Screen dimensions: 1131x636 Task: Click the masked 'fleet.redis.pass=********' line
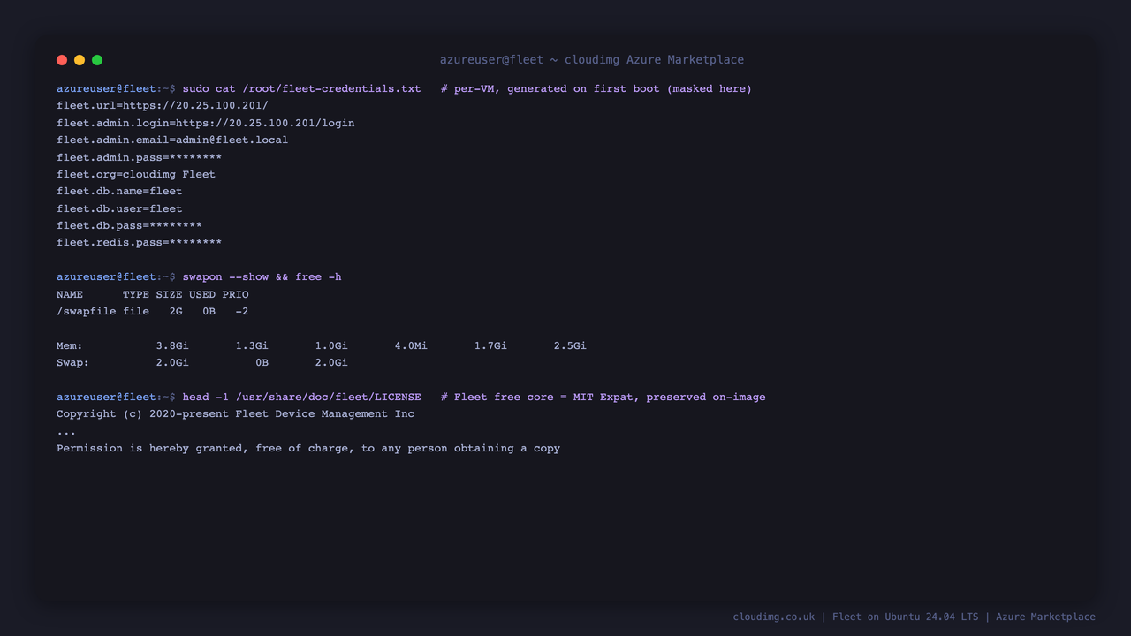click(x=140, y=242)
